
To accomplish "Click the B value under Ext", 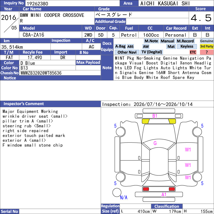I will [195, 35].
